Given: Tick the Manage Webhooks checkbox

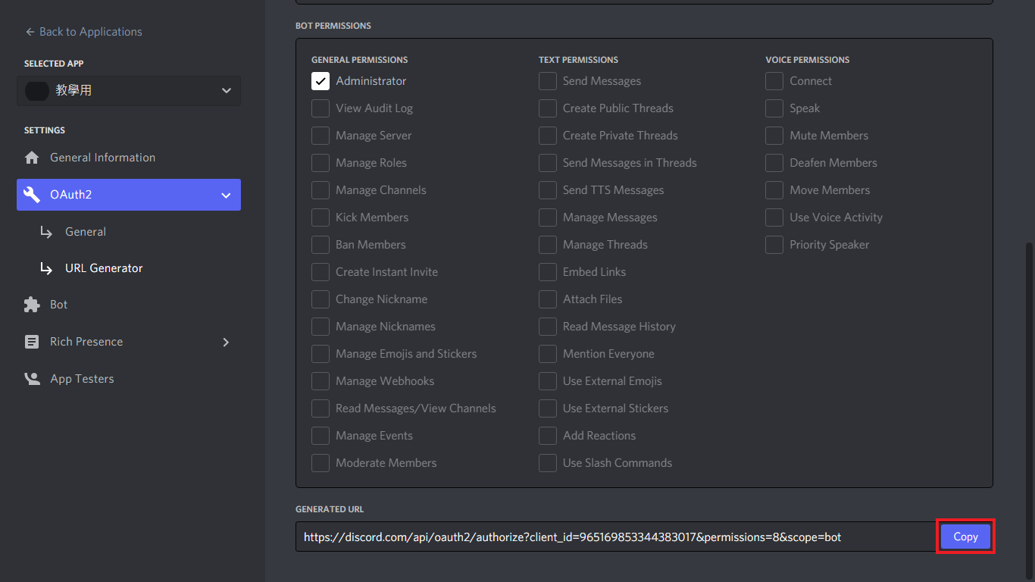Looking at the screenshot, I should point(321,381).
